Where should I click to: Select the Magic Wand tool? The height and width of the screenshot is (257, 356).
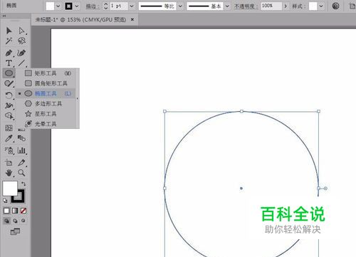9,41
